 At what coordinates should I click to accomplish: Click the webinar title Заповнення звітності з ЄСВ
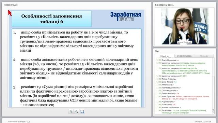click(19, 122)
